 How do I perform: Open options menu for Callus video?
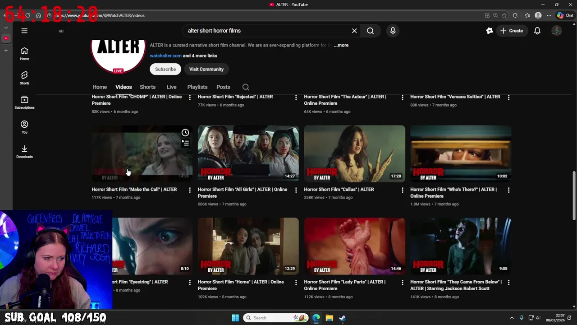click(403, 190)
